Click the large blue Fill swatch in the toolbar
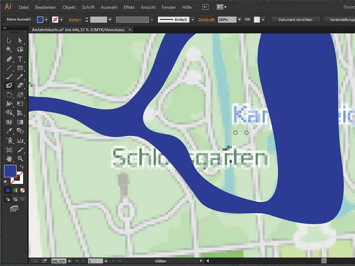Image resolution: width=355 pixels, height=266 pixels. [10, 171]
